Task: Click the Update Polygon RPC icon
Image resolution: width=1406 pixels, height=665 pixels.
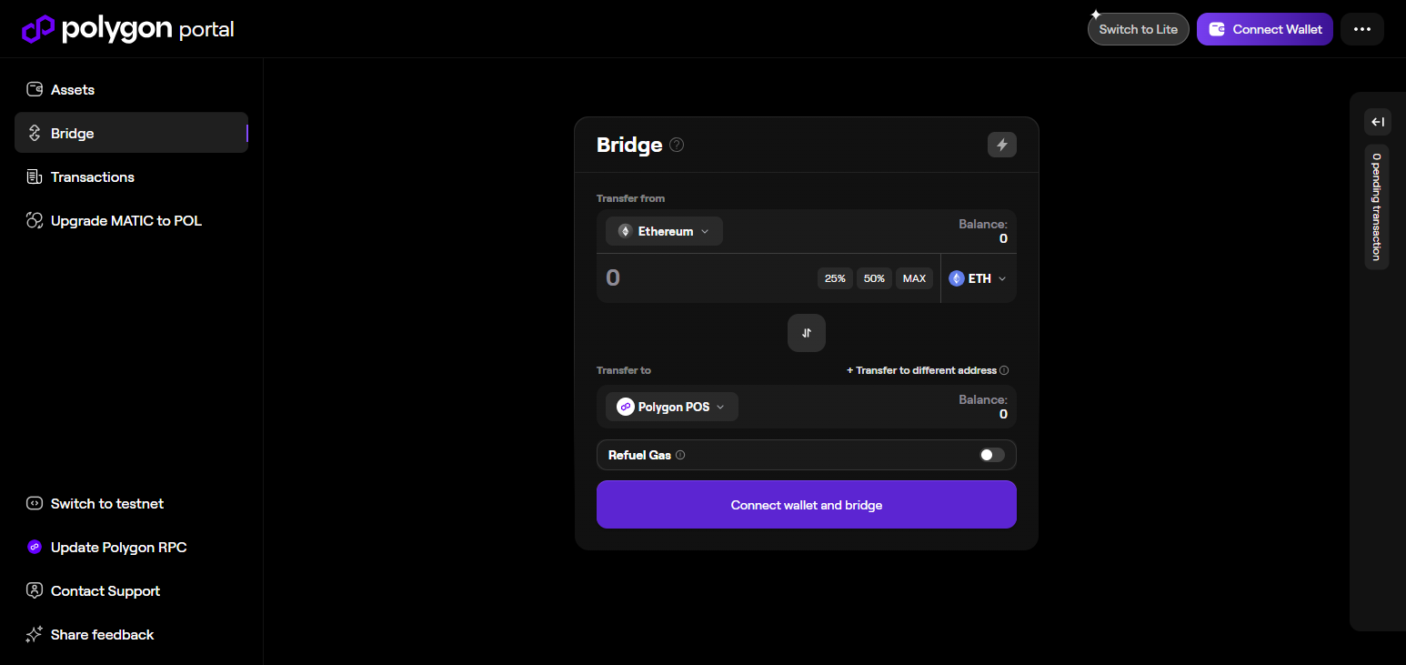Action: click(34, 547)
